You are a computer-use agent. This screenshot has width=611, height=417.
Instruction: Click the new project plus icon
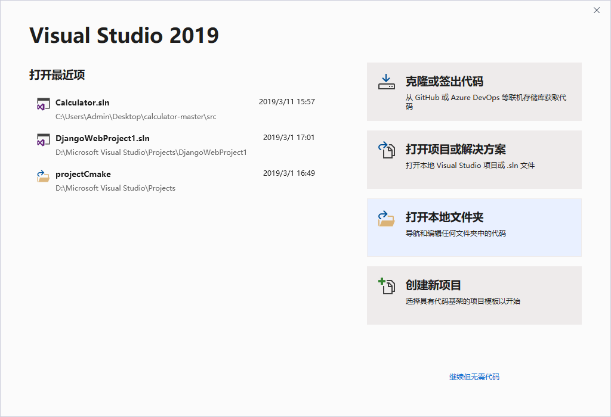click(387, 286)
